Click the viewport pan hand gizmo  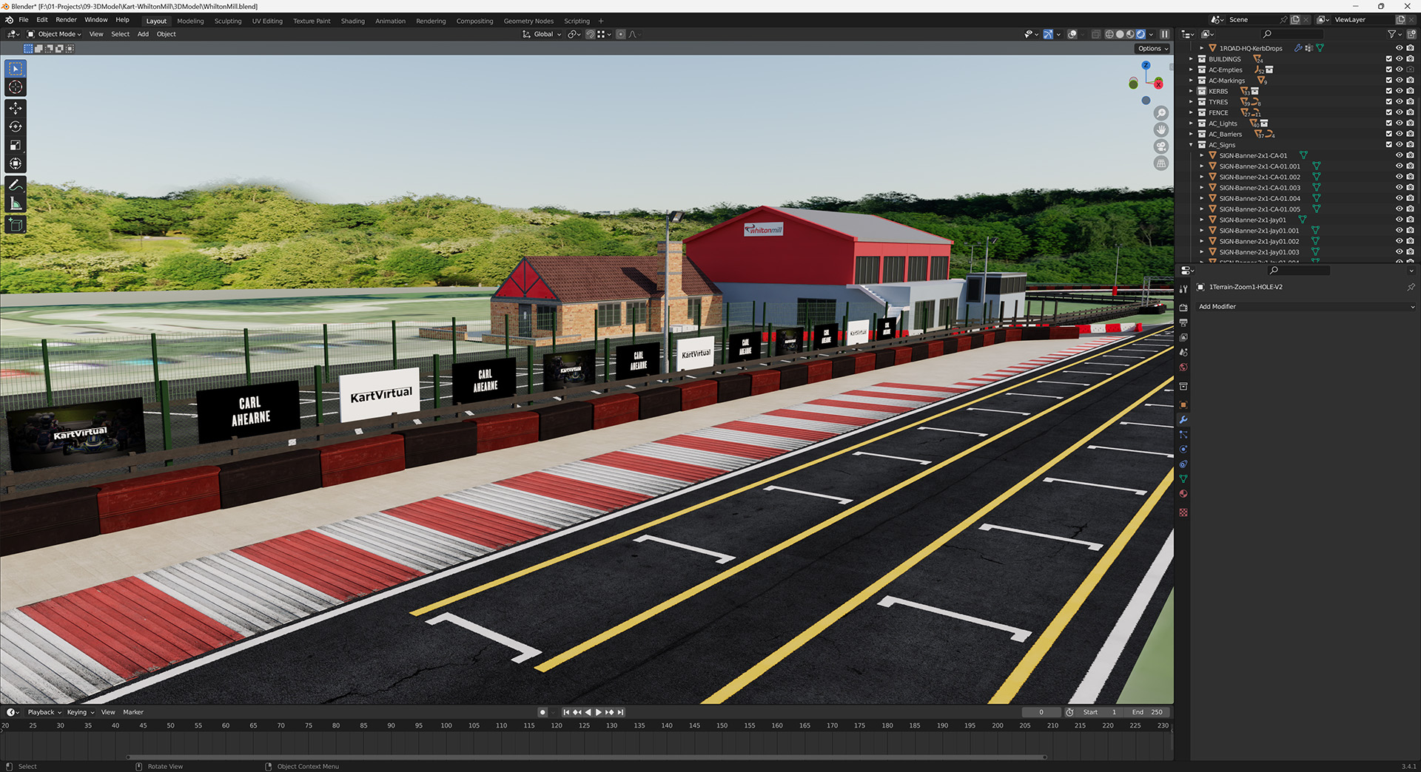(x=1161, y=129)
